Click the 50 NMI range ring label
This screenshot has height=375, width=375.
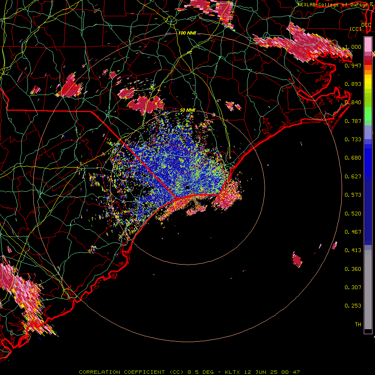pyautogui.click(x=187, y=110)
